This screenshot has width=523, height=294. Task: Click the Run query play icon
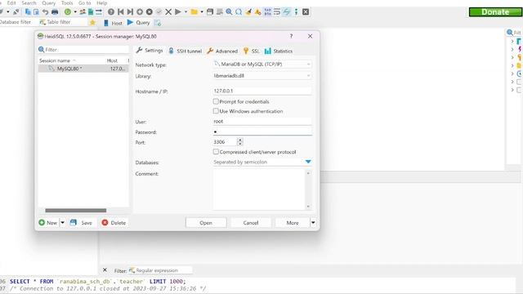[x=178, y=12]
